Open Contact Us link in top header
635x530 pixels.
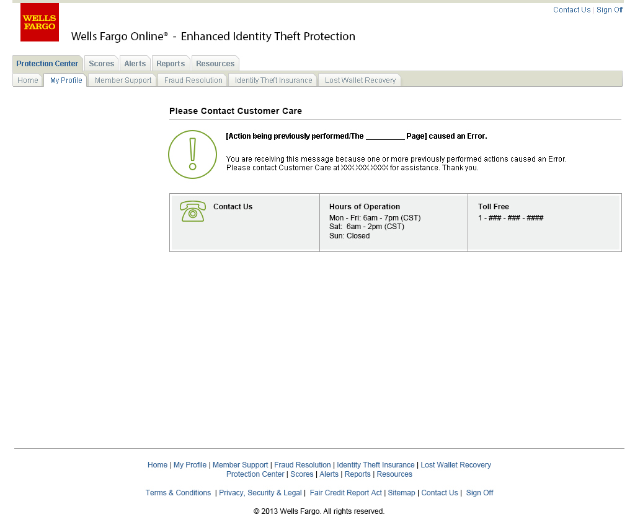point(571,10)
